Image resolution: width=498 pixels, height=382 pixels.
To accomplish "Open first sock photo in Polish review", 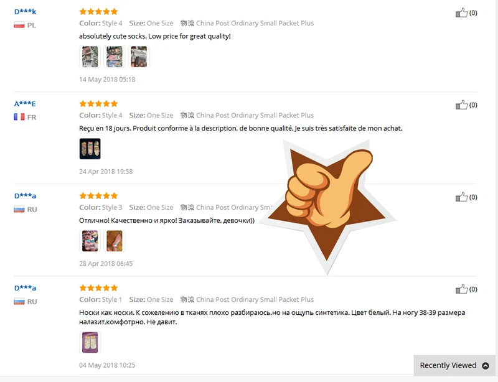I will [x=90, y=57].
